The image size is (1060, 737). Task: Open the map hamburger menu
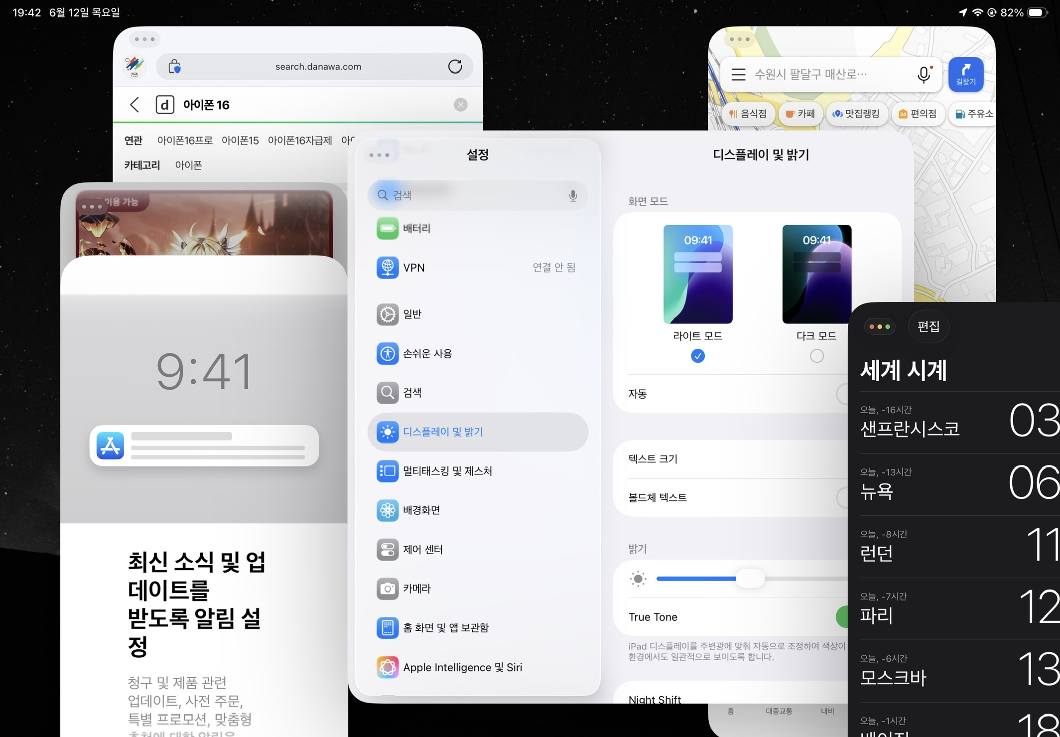pyautogui.click(x=738, y=74)
